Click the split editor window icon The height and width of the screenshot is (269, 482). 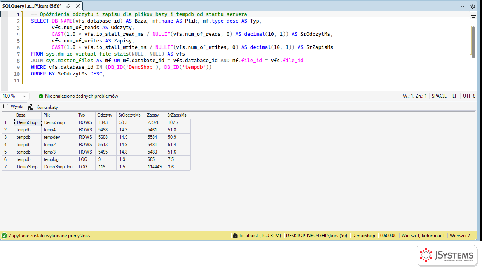pos(473,16)
